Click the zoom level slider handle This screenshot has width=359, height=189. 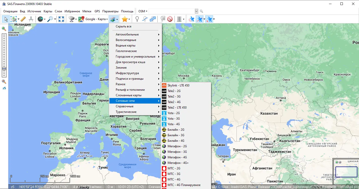pyautogui.click(x=4, y=69)
